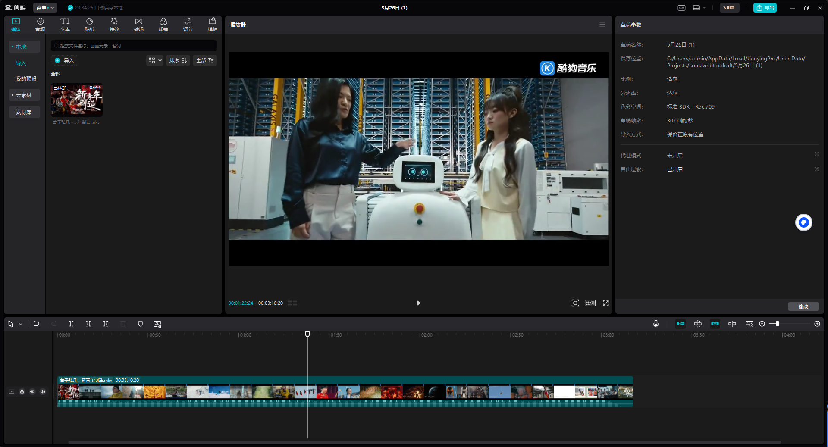
Task: Open the 媒体 media tab
Action: click(x=16, y=25)
